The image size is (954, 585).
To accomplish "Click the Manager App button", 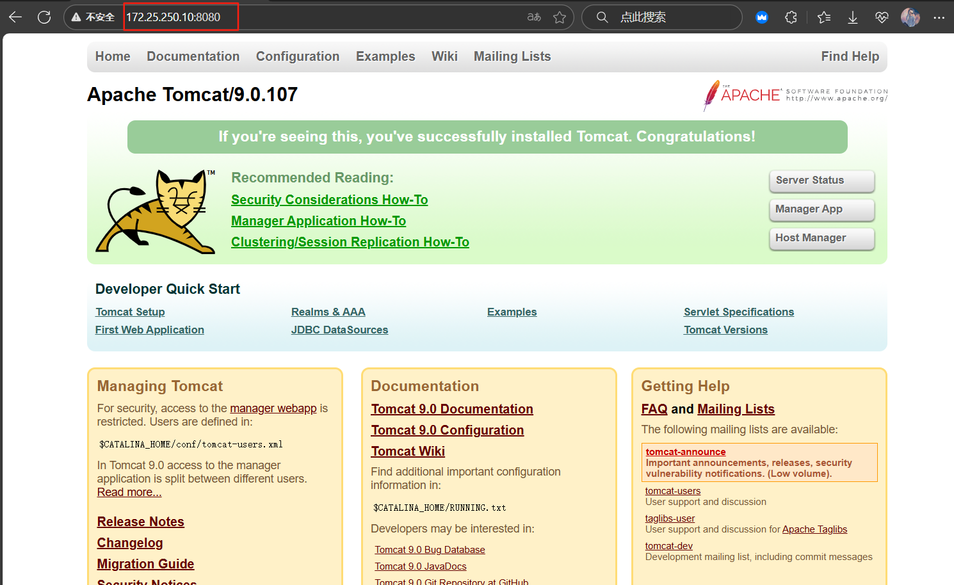I will pos(822,209).
